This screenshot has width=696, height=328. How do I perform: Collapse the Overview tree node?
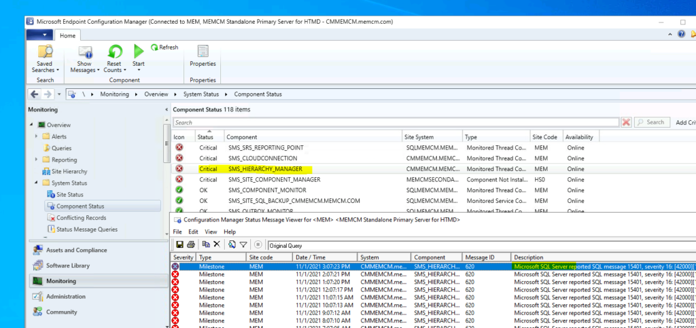(32, 125)
